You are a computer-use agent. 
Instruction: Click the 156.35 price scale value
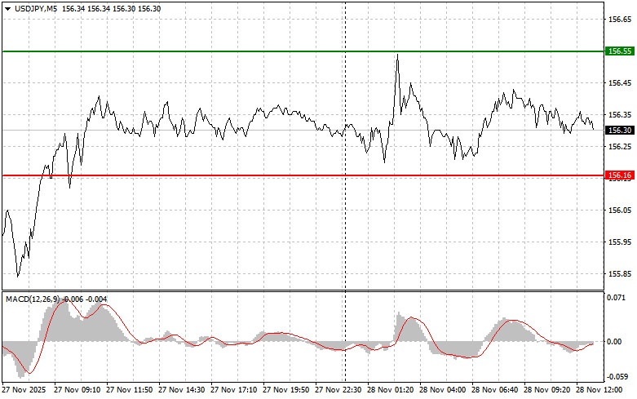[620, 115]
